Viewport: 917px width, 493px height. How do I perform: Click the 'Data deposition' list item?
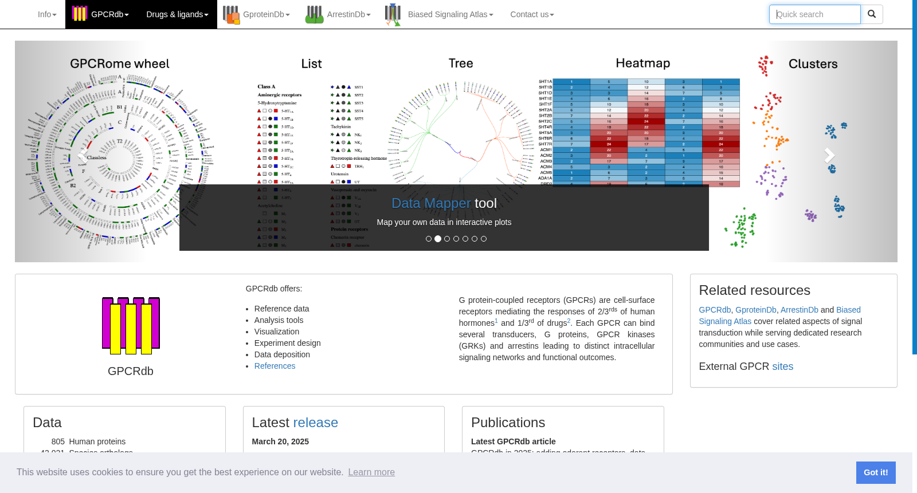click(x=282, y=354)
